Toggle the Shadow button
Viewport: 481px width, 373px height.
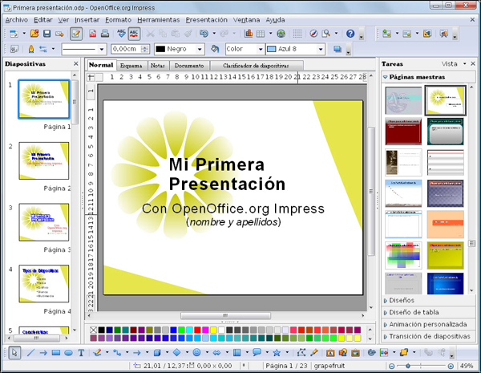pos(338,49)
